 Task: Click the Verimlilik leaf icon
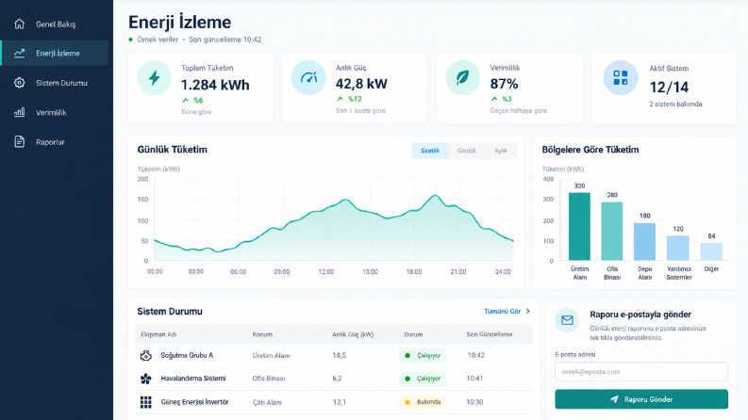click(463, 77)
